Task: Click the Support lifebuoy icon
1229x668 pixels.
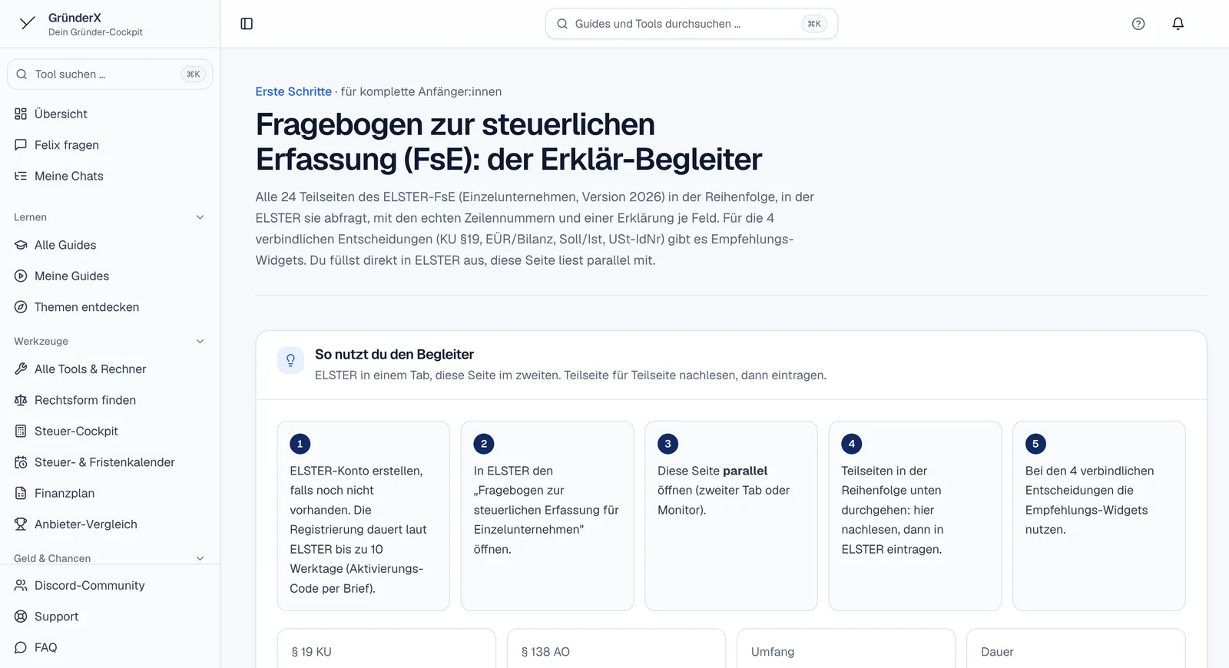Action: [21, 617]
